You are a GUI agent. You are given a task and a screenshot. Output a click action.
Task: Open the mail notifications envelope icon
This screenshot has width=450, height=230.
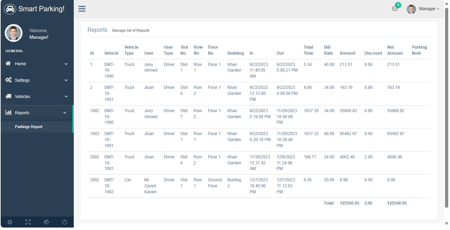[x=395, y=9]
